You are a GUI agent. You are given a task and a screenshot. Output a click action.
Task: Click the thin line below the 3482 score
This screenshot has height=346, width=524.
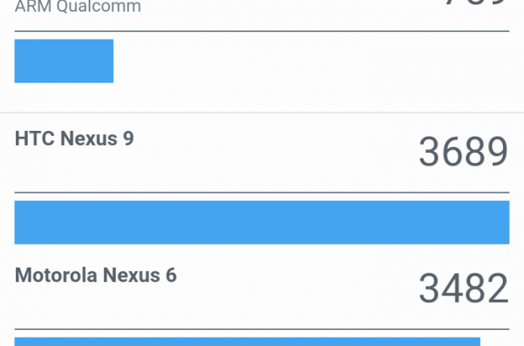pyautogui.click(x=262, y=328)
